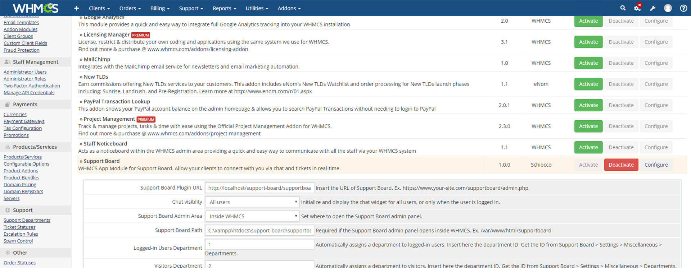
Task: Open the search magnifier icon
Action: pyautogui.click(x=623, y=8)
